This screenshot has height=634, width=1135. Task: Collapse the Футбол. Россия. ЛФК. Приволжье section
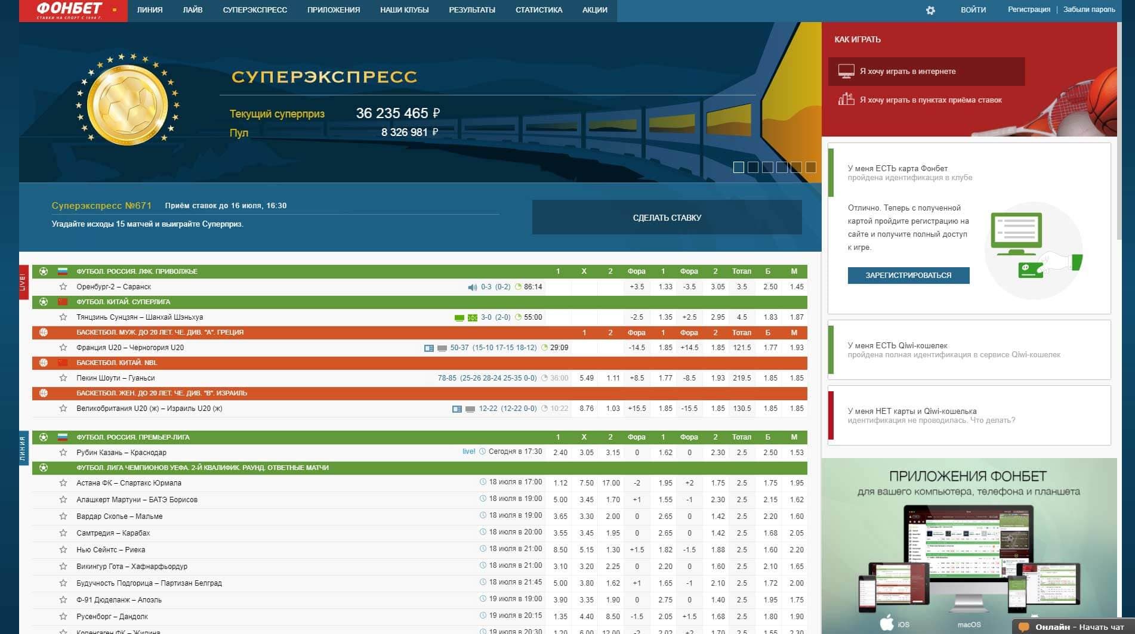(420, 271)
